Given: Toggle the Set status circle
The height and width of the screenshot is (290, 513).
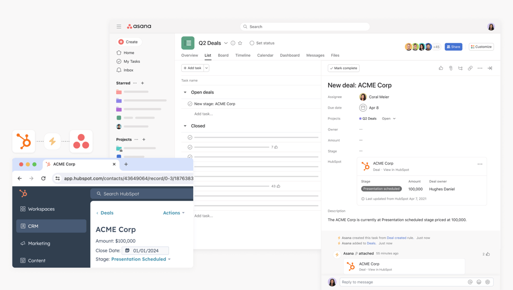Looking at the screenshot, I should click(x=252, y=43).
